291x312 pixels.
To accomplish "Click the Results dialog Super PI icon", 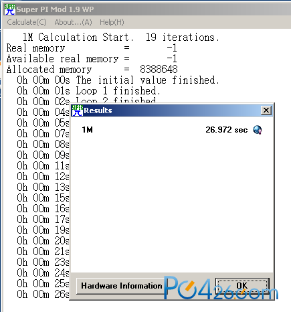I will pos(78,110).
